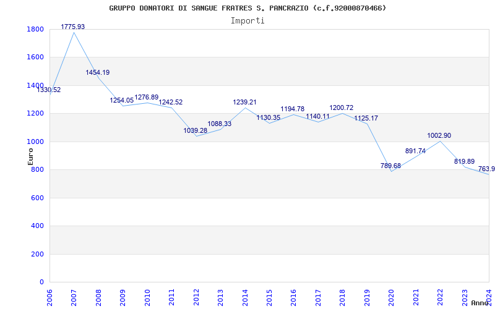This screenshot has height=309, width=495.
Task: Click the 1800 tick on the y-axis
Action: 35,30
